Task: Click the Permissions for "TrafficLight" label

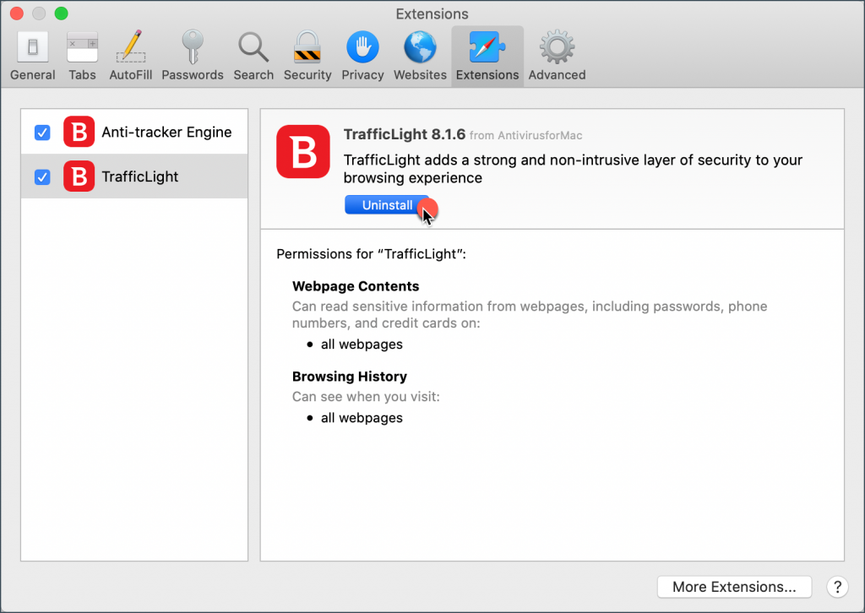Action: pos(372,254)
